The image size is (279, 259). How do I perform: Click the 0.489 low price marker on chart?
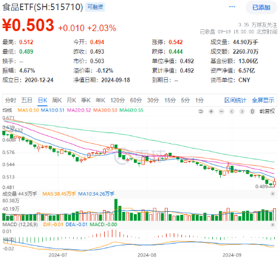(261, 186)
